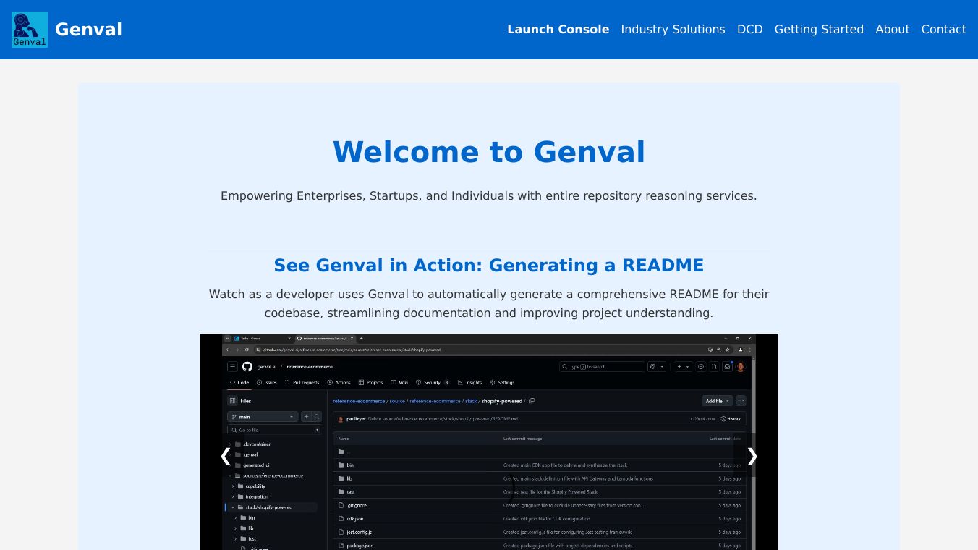The image size is (978, 550).
Task: Click the 'Empowering Enterprises, Startups' tagline
Action: [x=489, y=196]
